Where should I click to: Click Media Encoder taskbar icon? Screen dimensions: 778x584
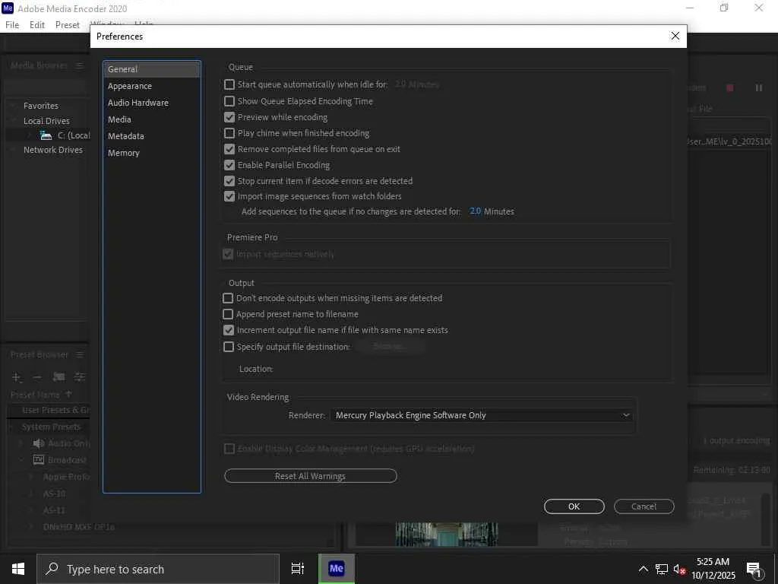point(337,569)
